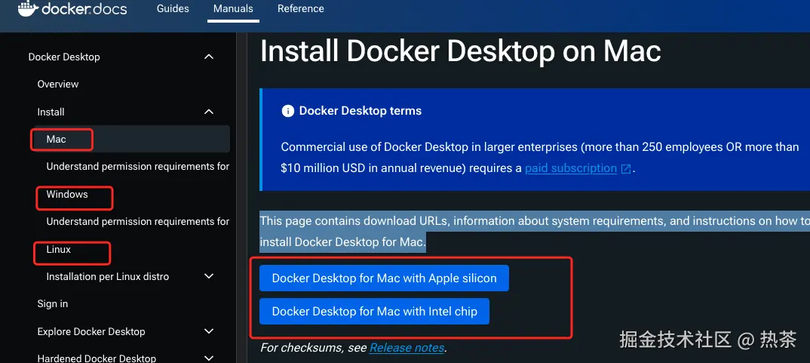Click the Installation per Linux distro label
The image size is (810, 363).
click(x=107, y=277)
